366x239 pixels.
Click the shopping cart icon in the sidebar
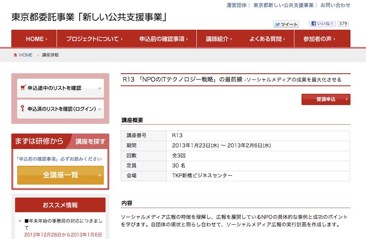23,88
